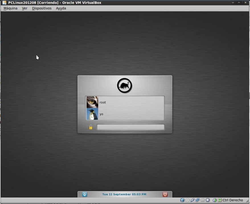Click the yellow padlock icon

[91, 127]
